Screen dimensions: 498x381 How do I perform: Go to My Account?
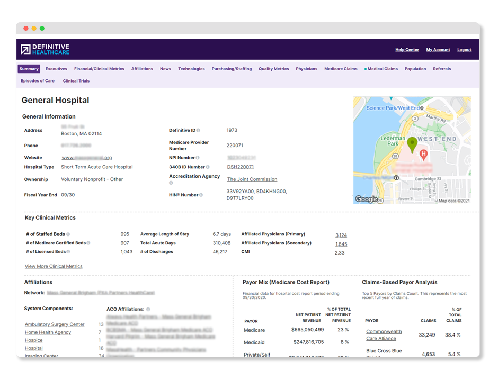[x=438, y=50]
